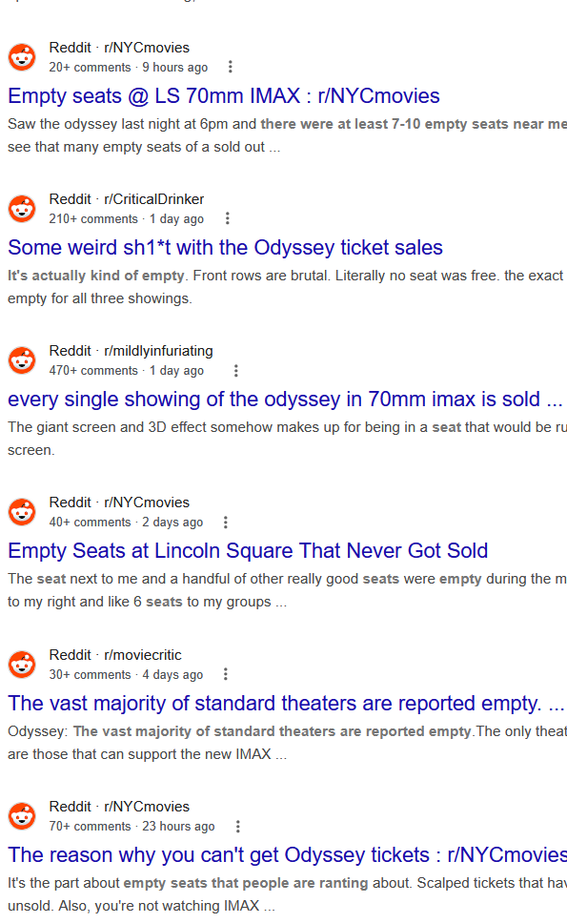
Task: Open three-dot menu beside 2 days ago
Action: pos(225,523)
